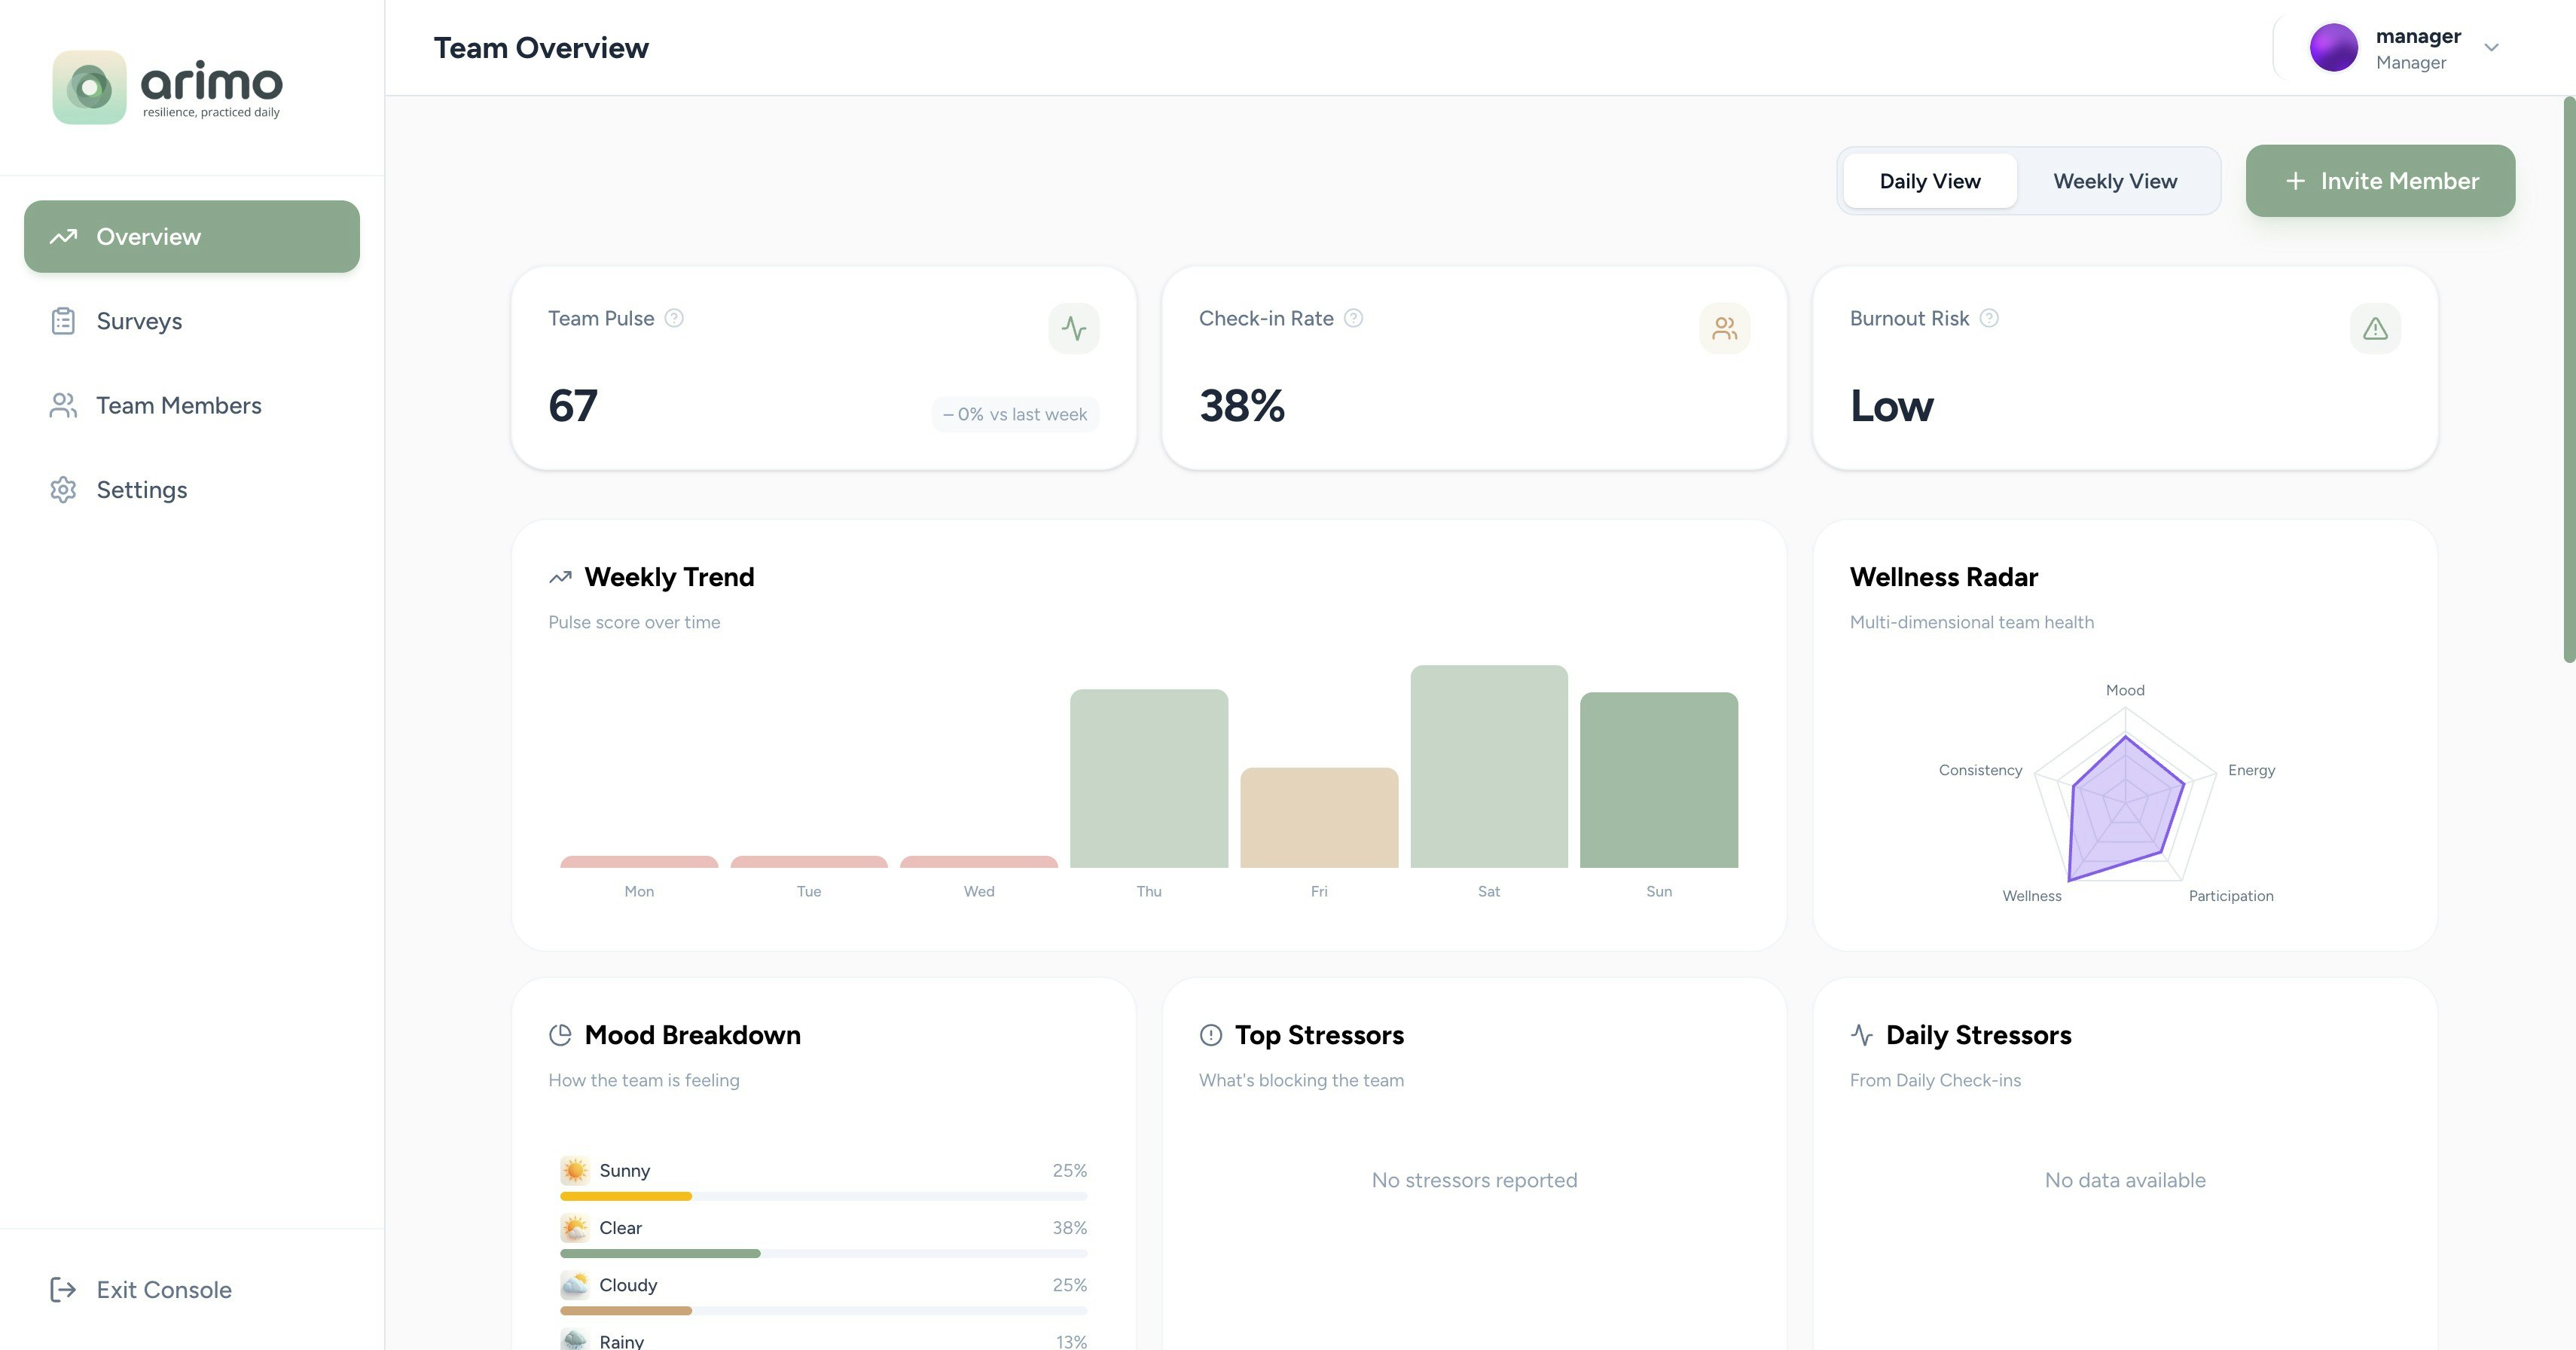Click the Sunny mood progress bar

823,1196
